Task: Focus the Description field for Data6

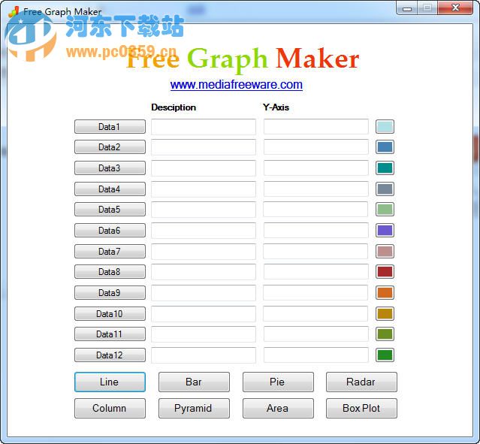Action: pos(204,231)
